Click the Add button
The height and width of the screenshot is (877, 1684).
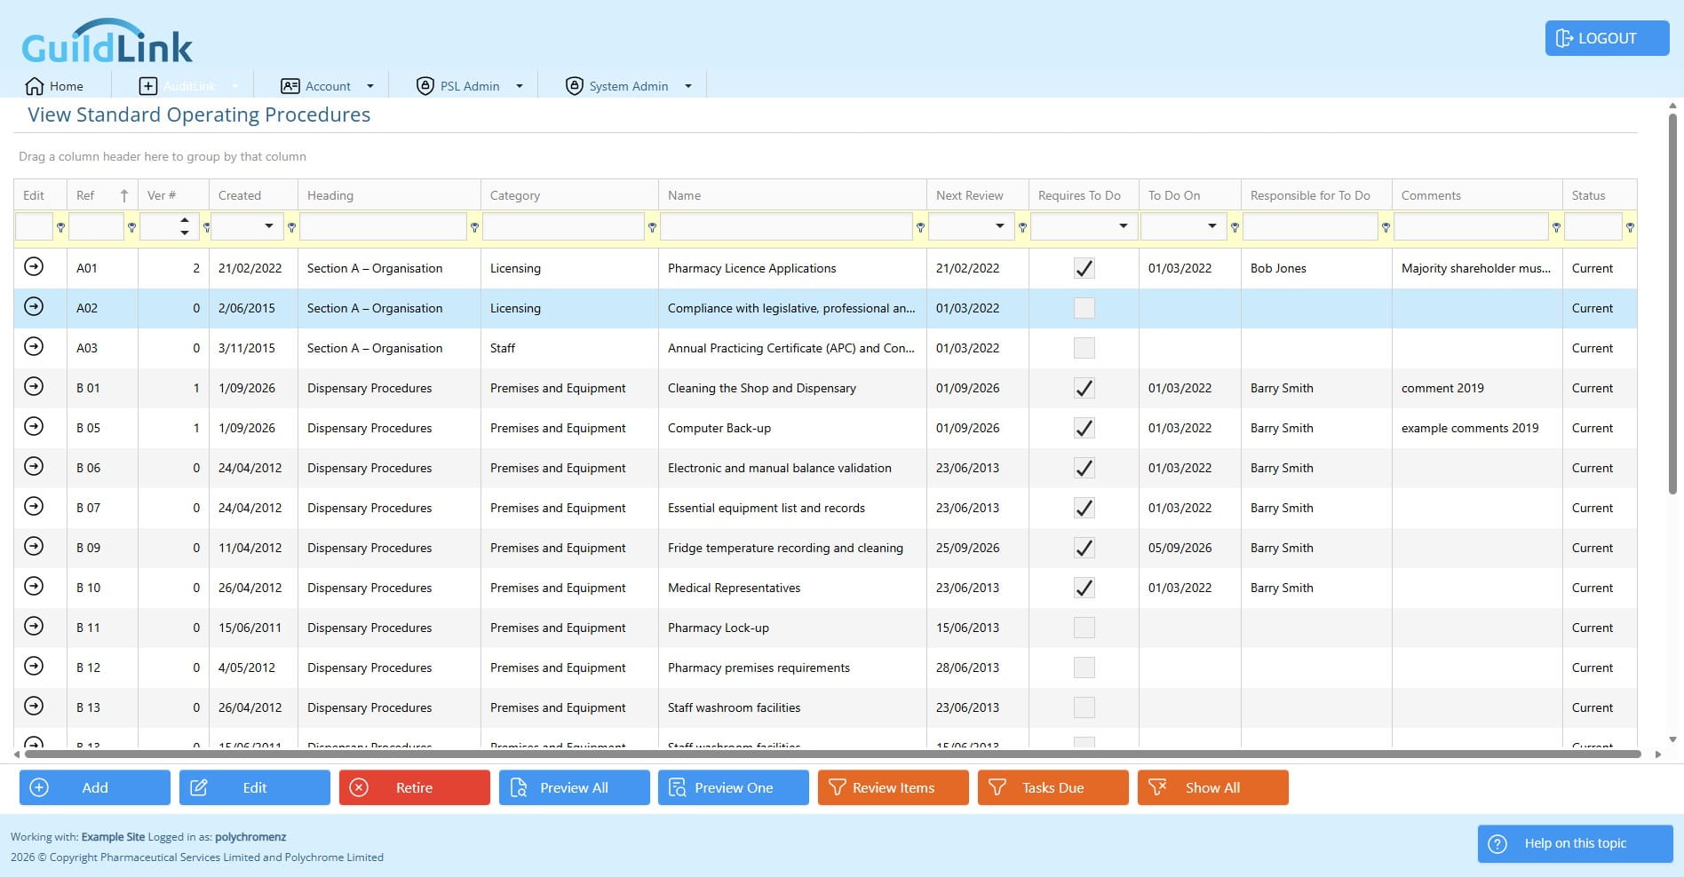click(x=95, y=787)
